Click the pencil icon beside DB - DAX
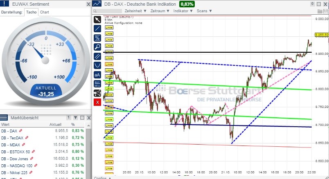Screen dimensions: 329x179 [x=20, y=131]
